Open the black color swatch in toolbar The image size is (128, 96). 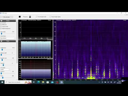click(20, 17)
